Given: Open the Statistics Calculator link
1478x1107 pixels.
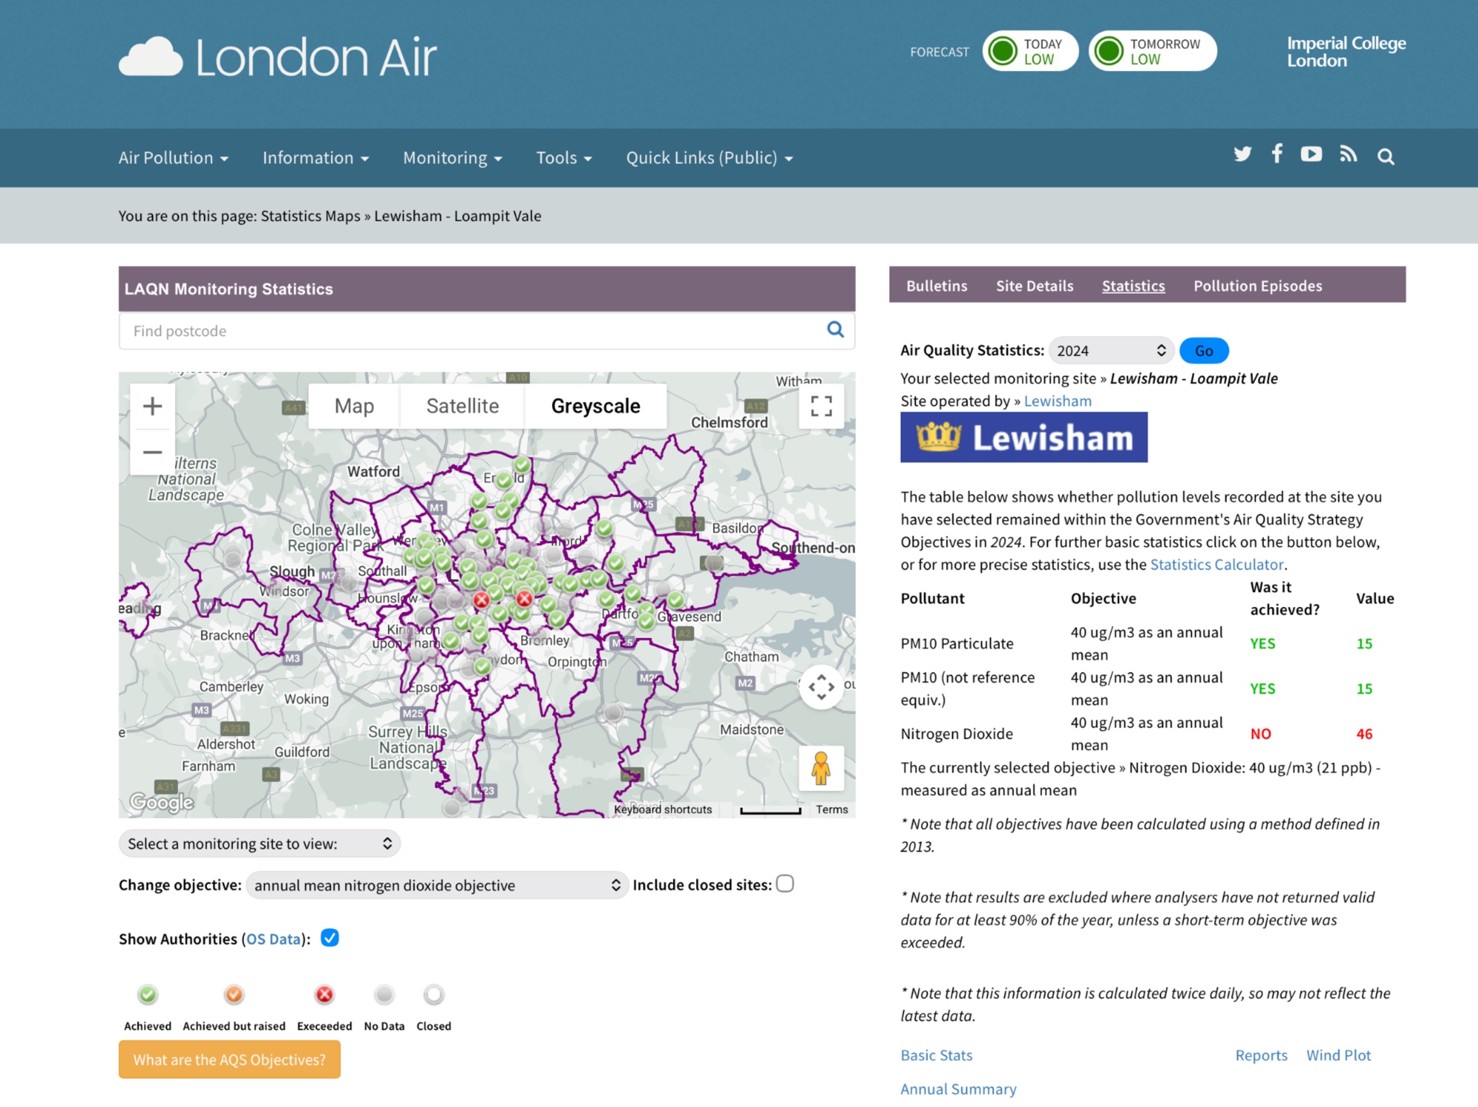Looking at the screenshot, I should point(1216,564).
